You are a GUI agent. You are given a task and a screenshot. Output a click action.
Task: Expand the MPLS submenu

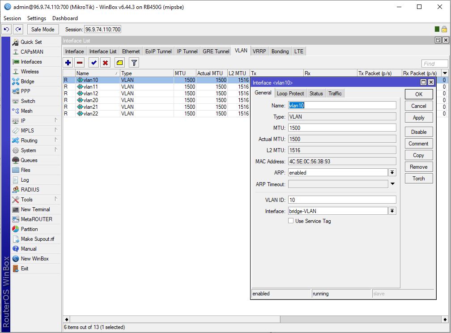coord(56,130)
